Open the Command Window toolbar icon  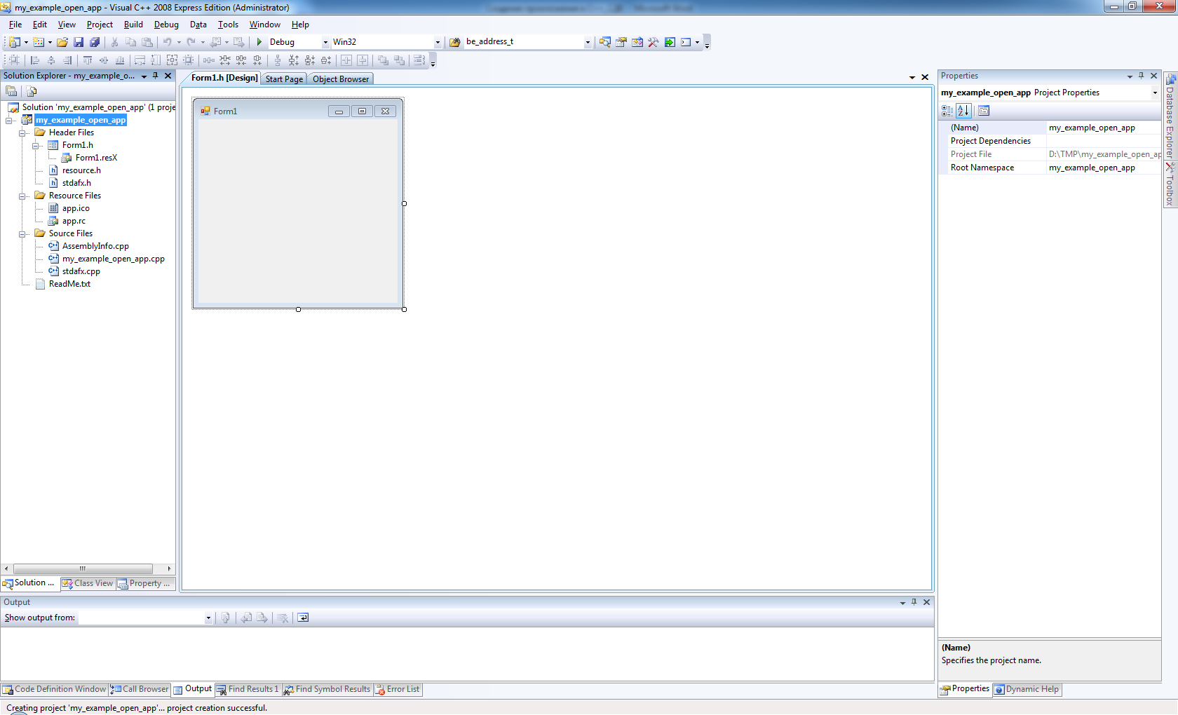pyautogui.click(x=686, y=42)
